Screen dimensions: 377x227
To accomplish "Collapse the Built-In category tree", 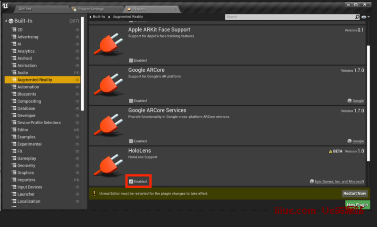I will coord(6,21).
